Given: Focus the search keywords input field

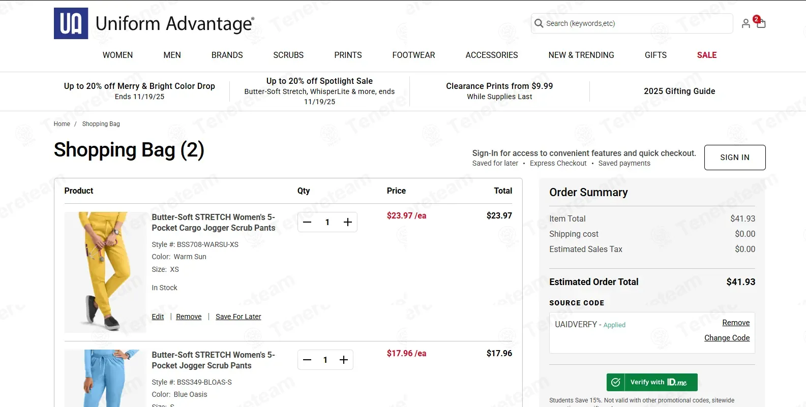Looking at the screenshot, I should pos(636,23).
